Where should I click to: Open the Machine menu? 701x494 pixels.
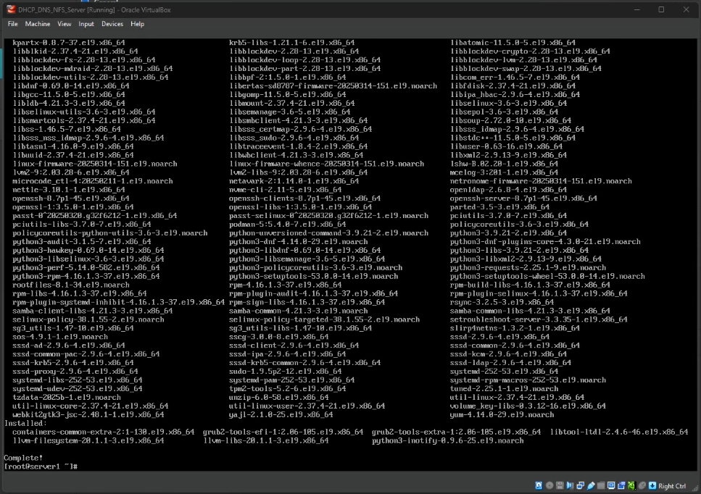pyautogui.click(x=38, y=24)
